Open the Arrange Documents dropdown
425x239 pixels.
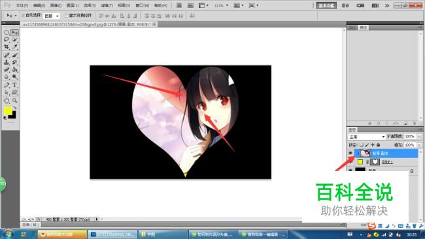pyautogui.click(x=239, y=5)
